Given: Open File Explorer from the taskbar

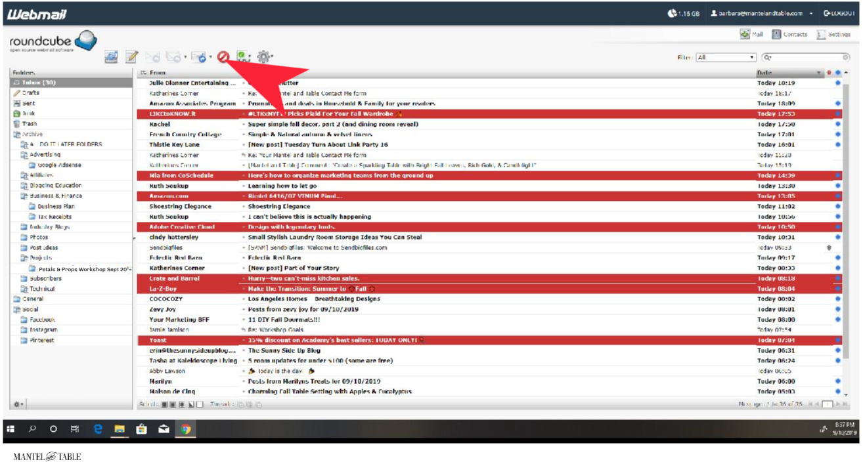Looking at the screenshot, I should click(x=120, y=429).
